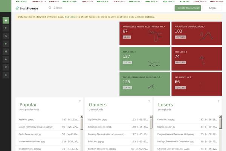The image size is (226, 151).
Task: Click the 7.47% badge on Goldman Sachs card
Action: click(x=127, y=88)
